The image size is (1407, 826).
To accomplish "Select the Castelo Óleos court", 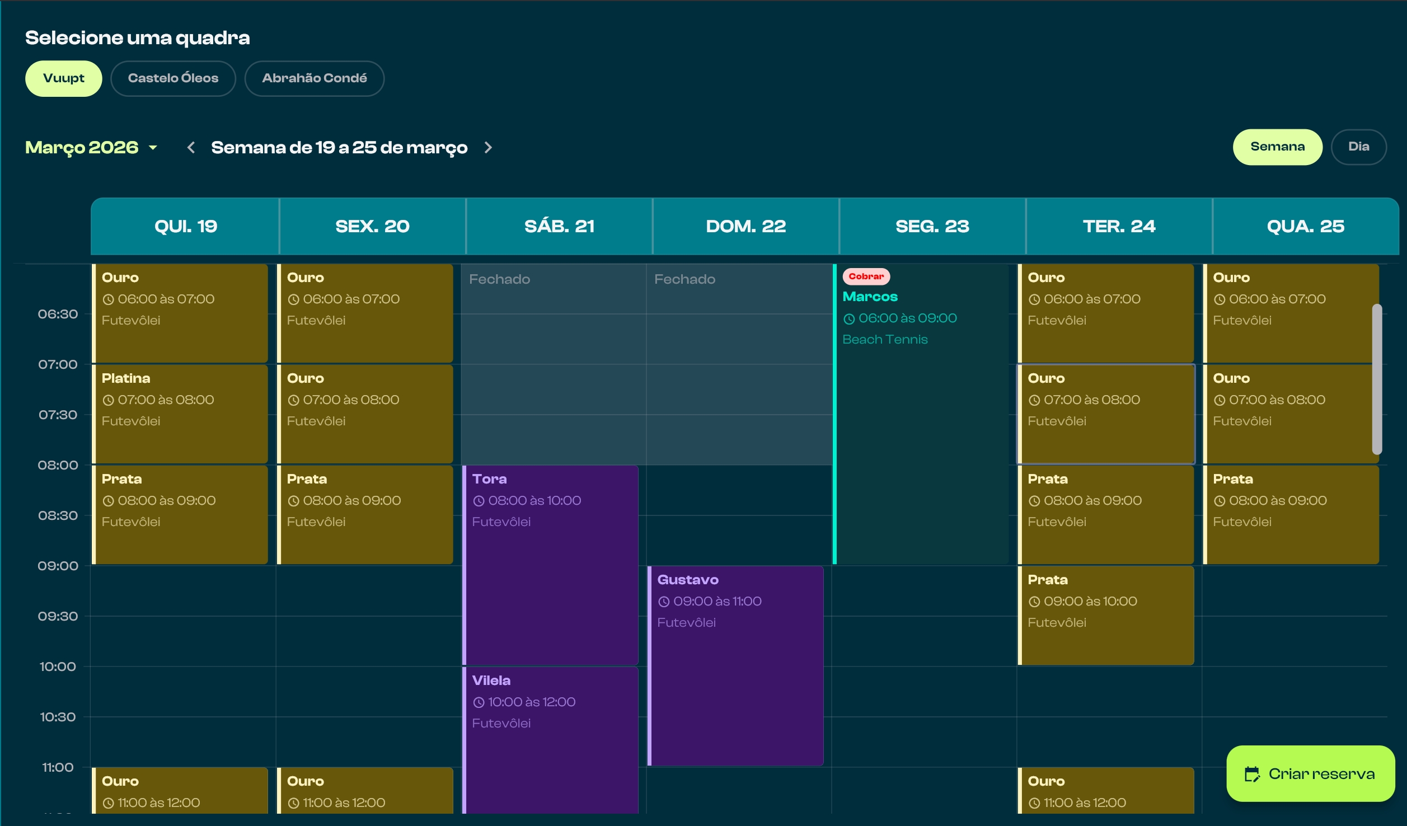I will click(173, 78).
